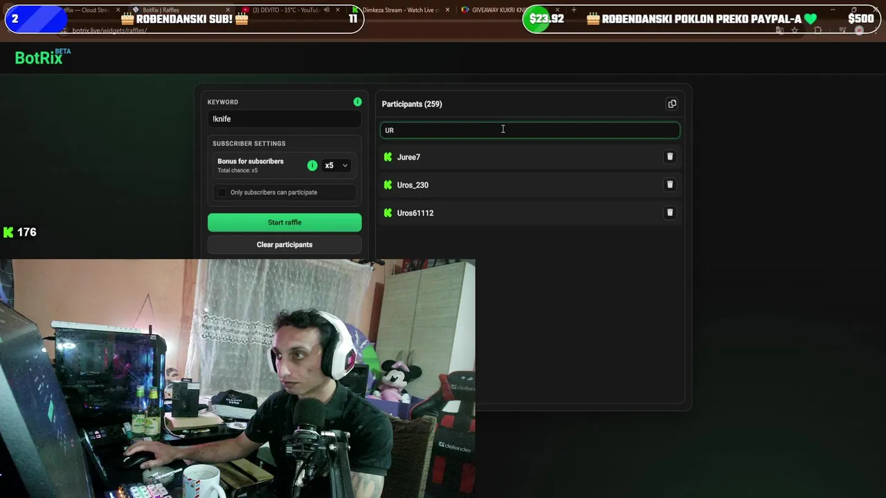Click Kick icon next to Uros61112
This screenshot has width=886, height=498.
pyautogui.click(x=388, y=212)
